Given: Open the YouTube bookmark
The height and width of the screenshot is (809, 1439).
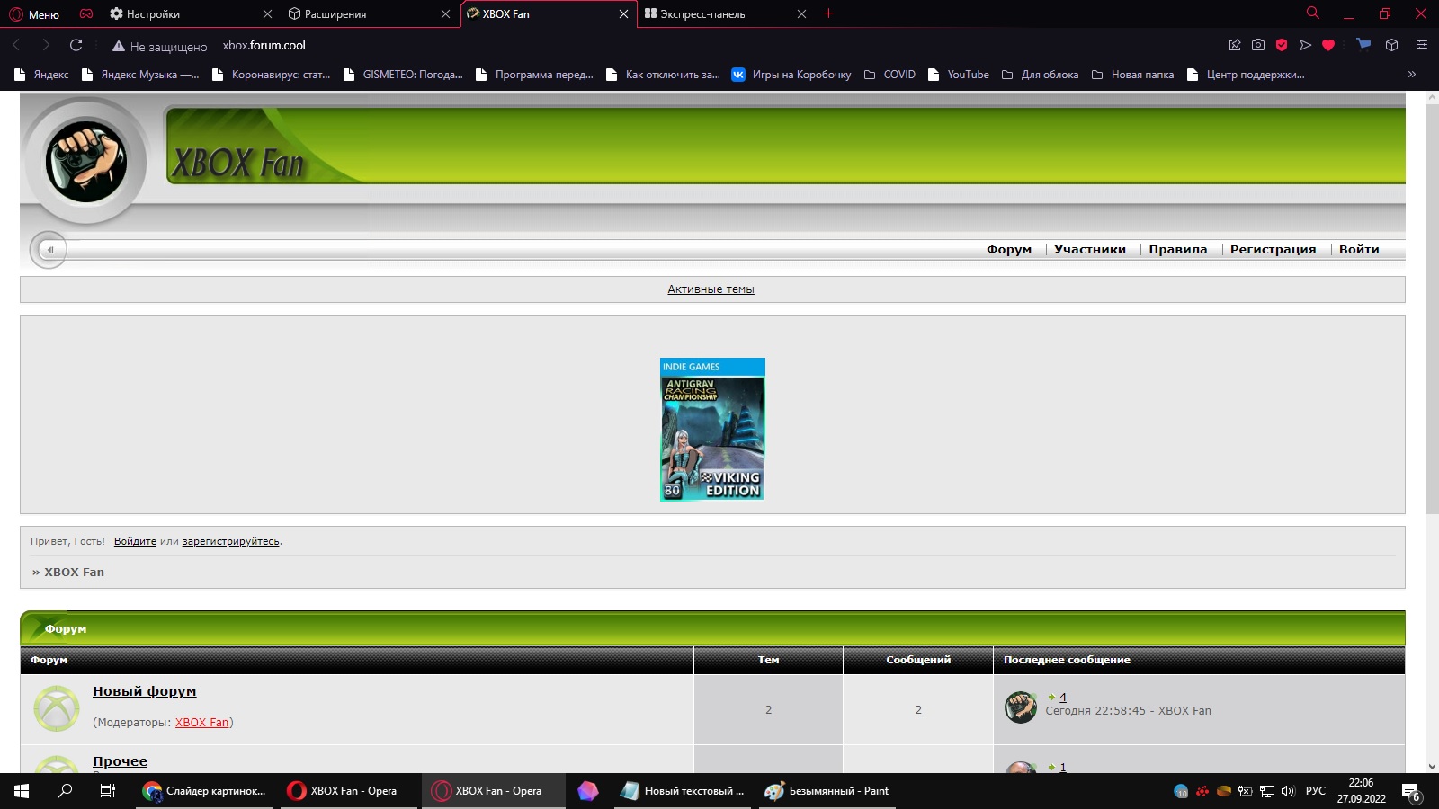Looking at the screenshot, I should point(958,75).
